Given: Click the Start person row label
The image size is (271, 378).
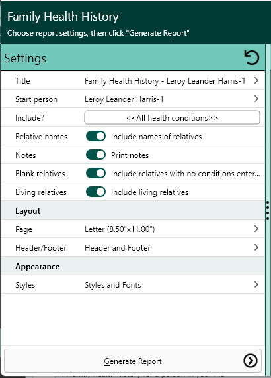Looking at the screenshot, I should (x=36, y=99).
